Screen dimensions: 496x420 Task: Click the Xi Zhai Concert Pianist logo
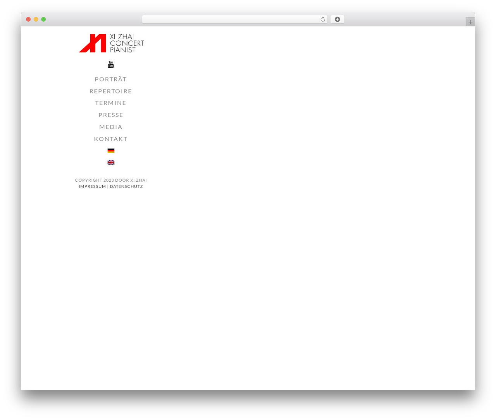click(111, 43)
